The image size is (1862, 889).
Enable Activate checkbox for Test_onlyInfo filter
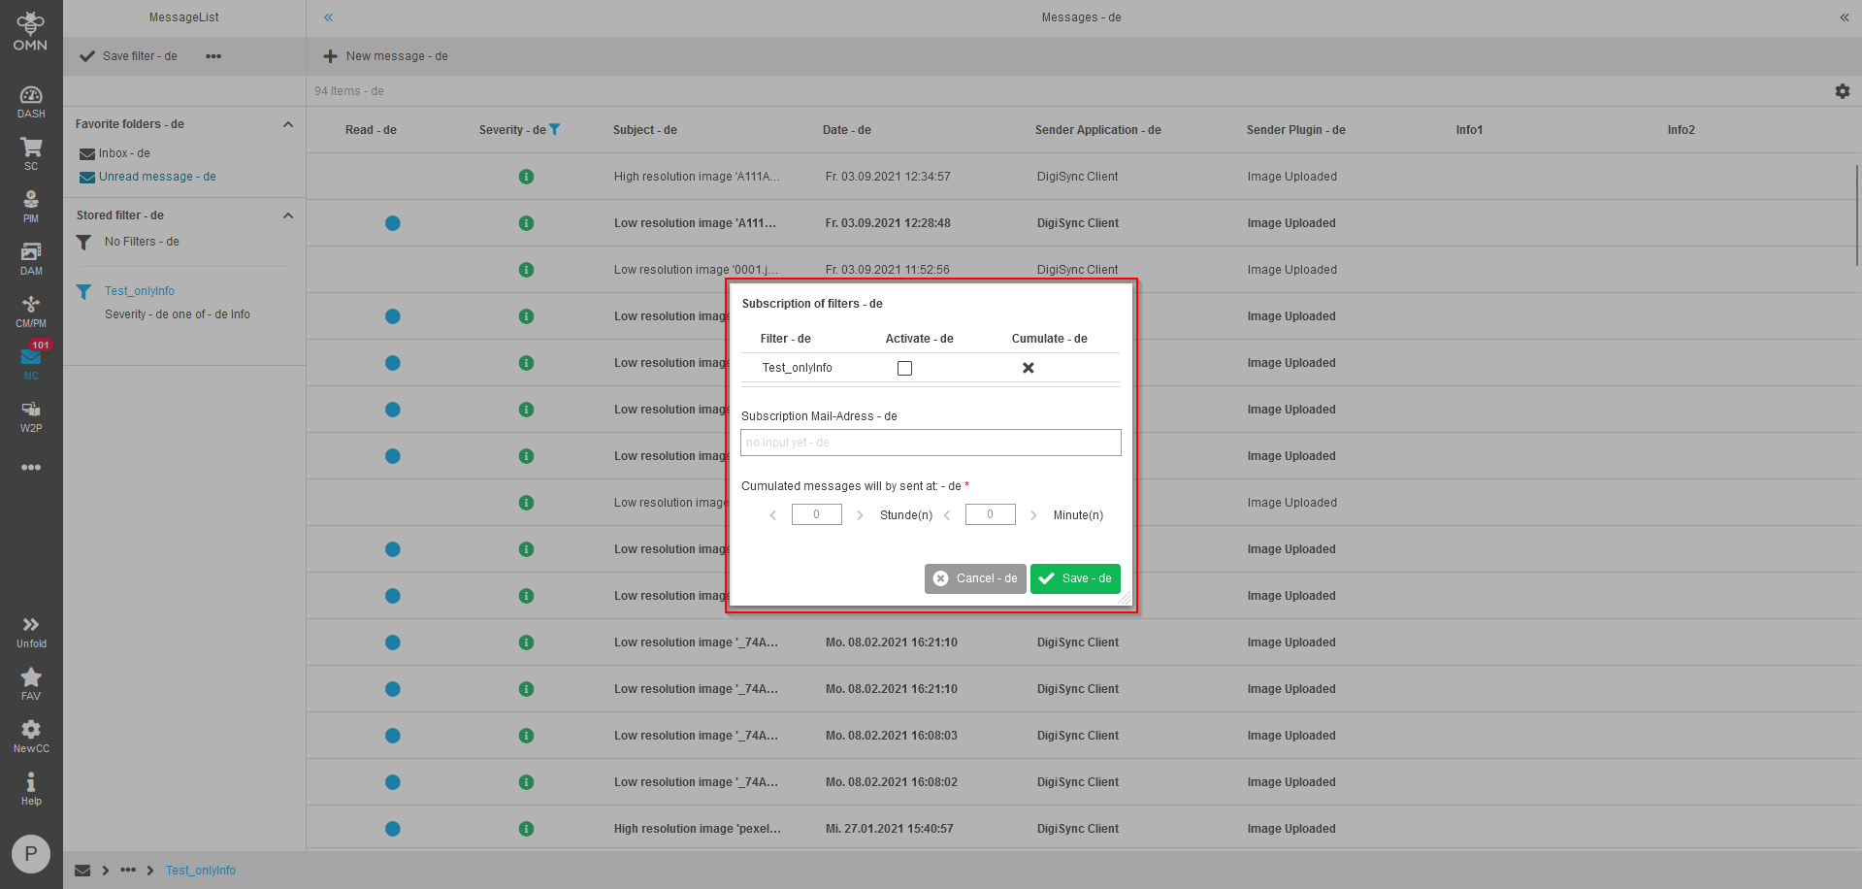coord(904,369)
